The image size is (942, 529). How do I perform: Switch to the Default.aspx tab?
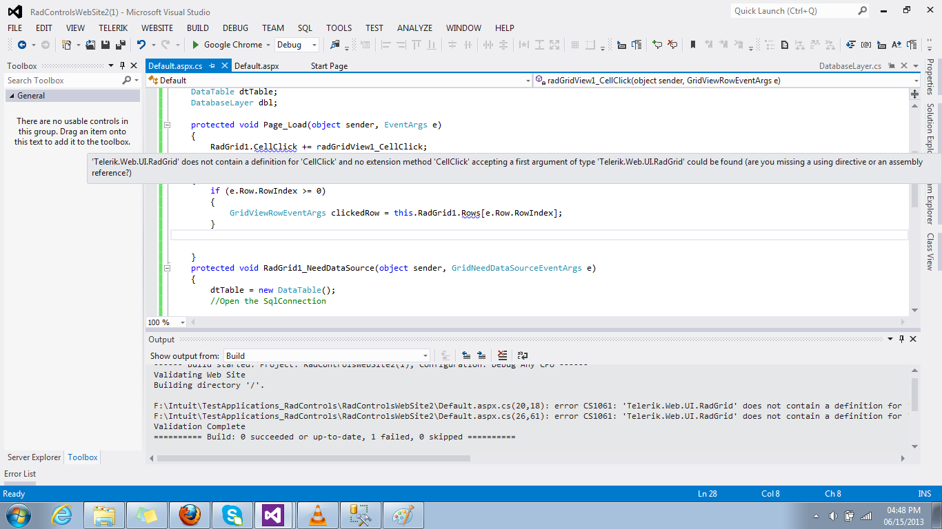pyautogui.click(x=257, y=66)
